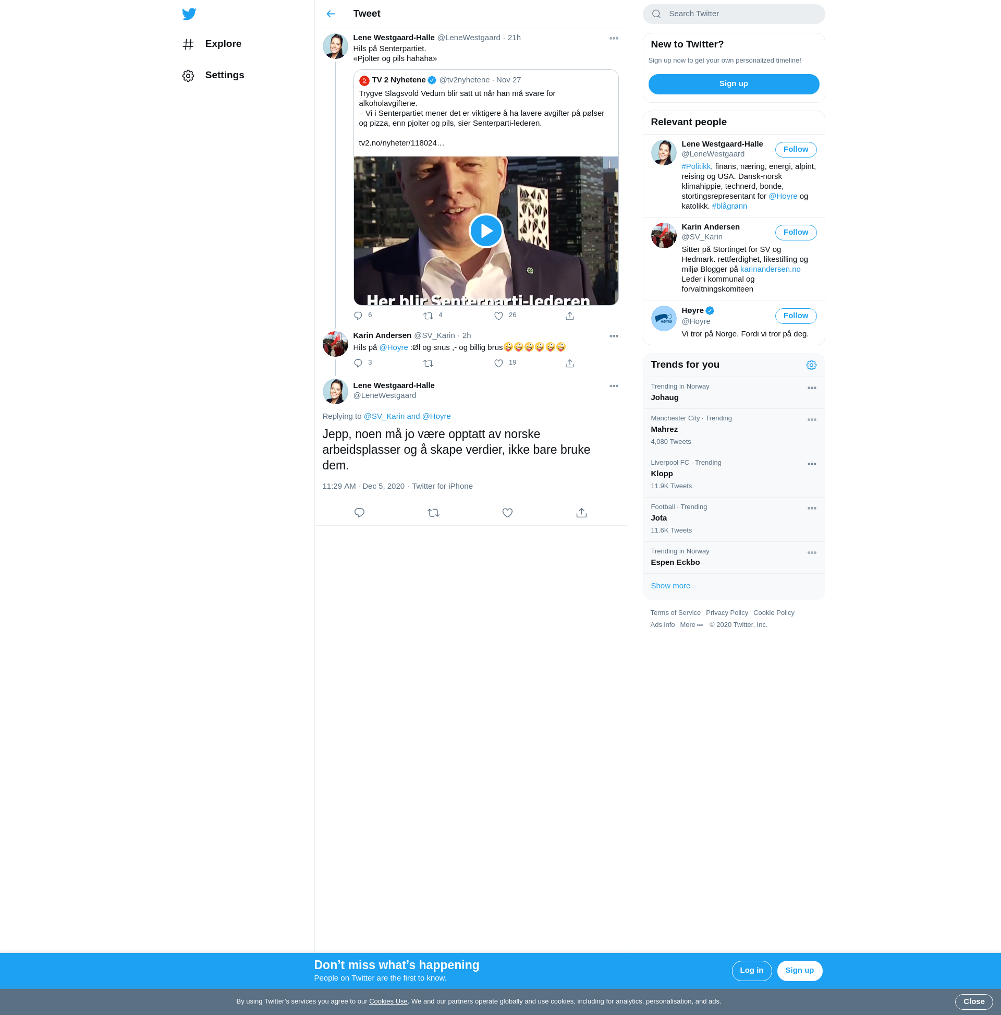Viewport: 1001px width, 1015px height.
Task: Open options for Klopp trend
Action: pyautogui.click(x=811, y=464)
